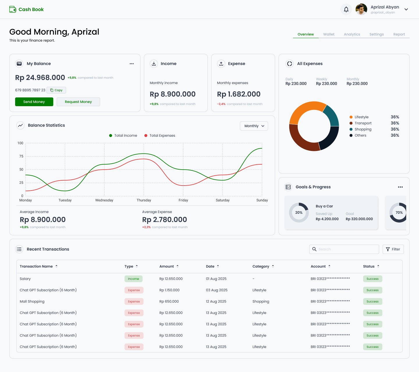Click the 01 Aug 2025 date cell
The height and width of the screenshot is (372, 419).
tap(216, 279)
